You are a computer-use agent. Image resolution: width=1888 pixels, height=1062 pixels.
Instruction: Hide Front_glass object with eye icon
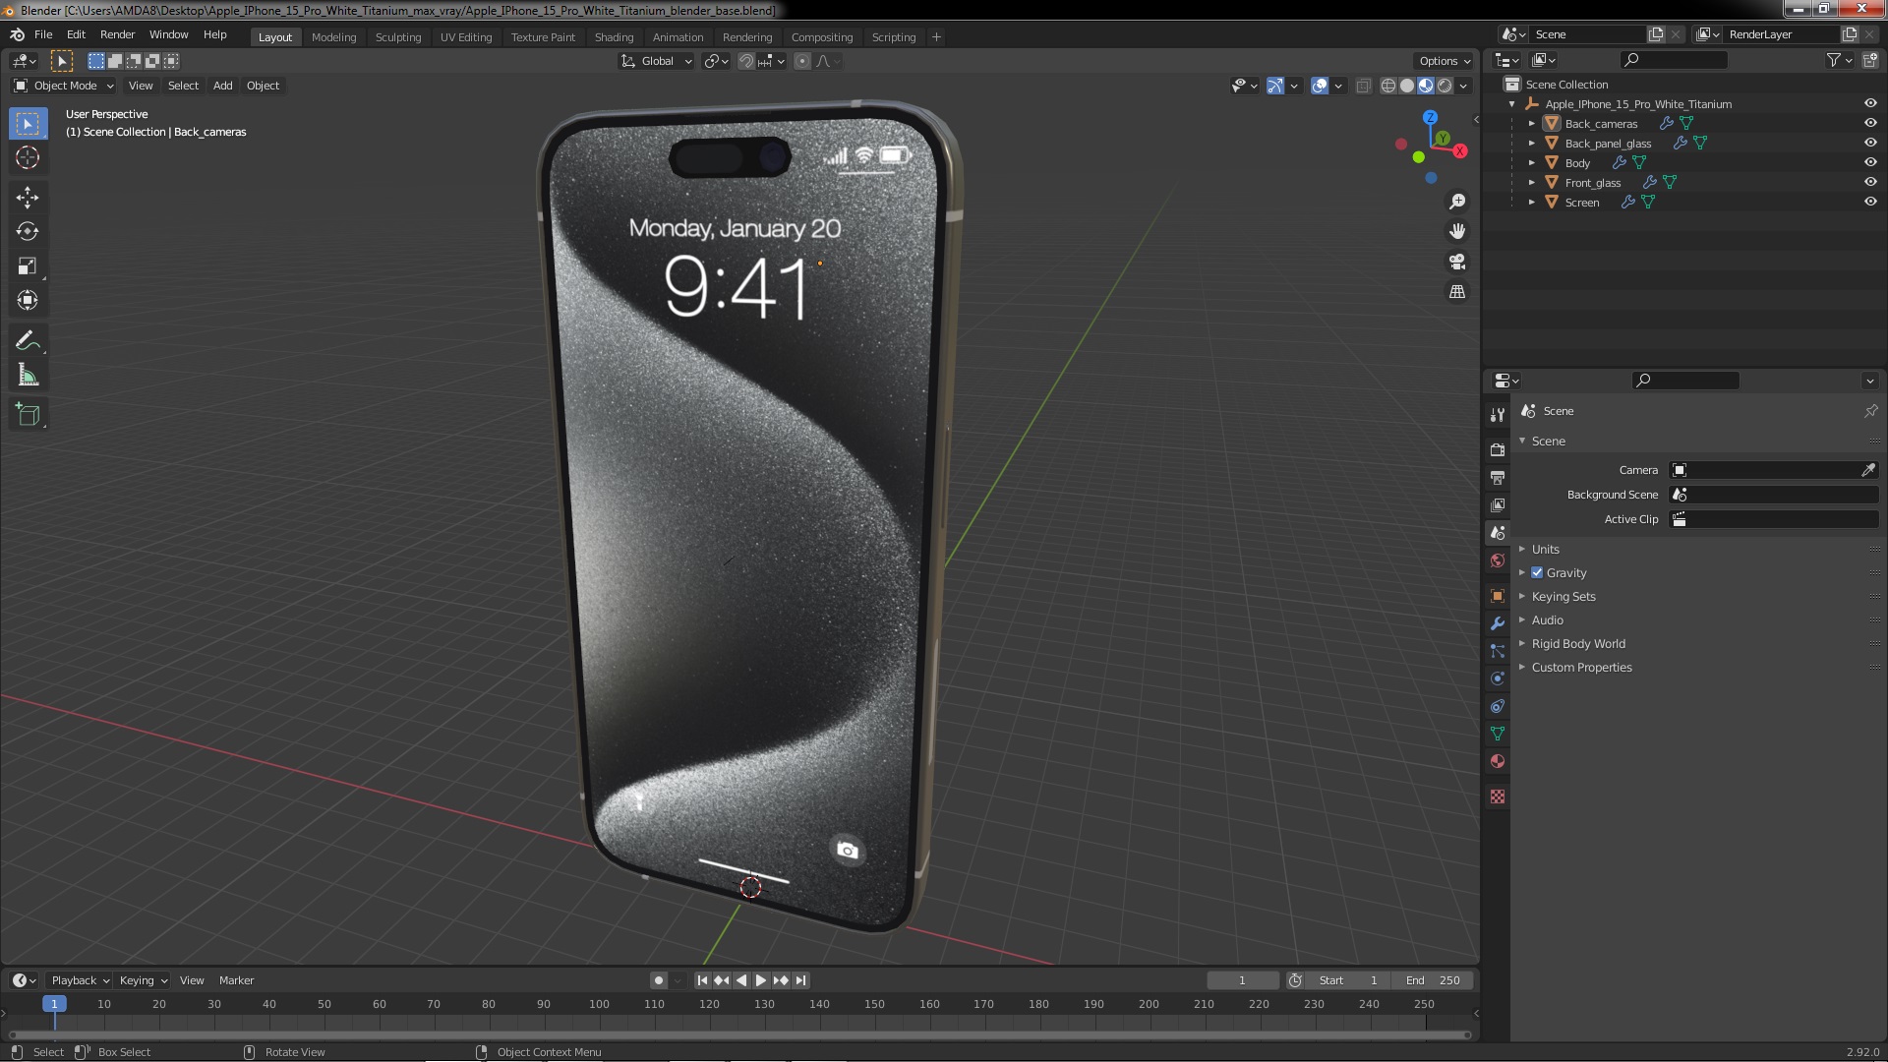[1869, 182]
